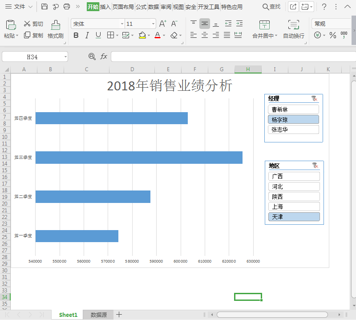
Task: Click the zoom magnifier beside fx
Action: point(92,57)
